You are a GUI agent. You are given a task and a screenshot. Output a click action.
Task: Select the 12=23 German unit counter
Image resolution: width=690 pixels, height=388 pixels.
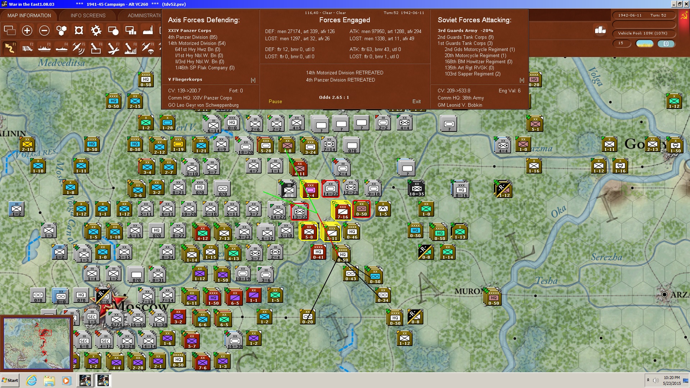(351, 188)
